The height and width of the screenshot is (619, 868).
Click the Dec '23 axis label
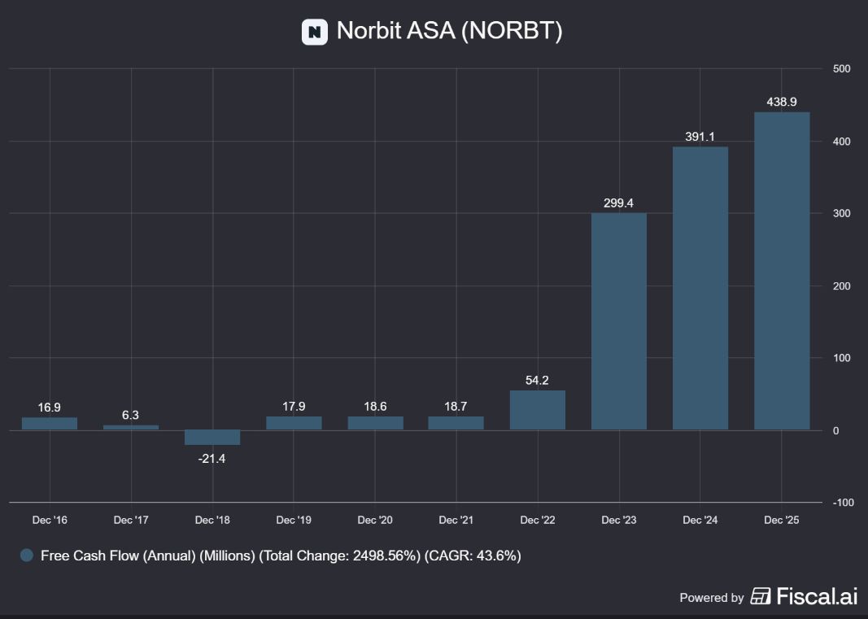[619, 520]
